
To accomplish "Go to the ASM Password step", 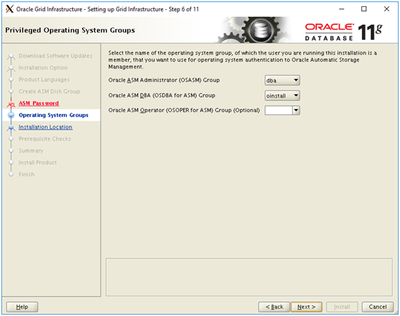I will coord(39,104).
